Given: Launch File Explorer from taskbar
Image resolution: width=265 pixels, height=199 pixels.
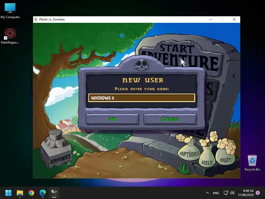Looking at the screenshot, I should pos(20,193).
